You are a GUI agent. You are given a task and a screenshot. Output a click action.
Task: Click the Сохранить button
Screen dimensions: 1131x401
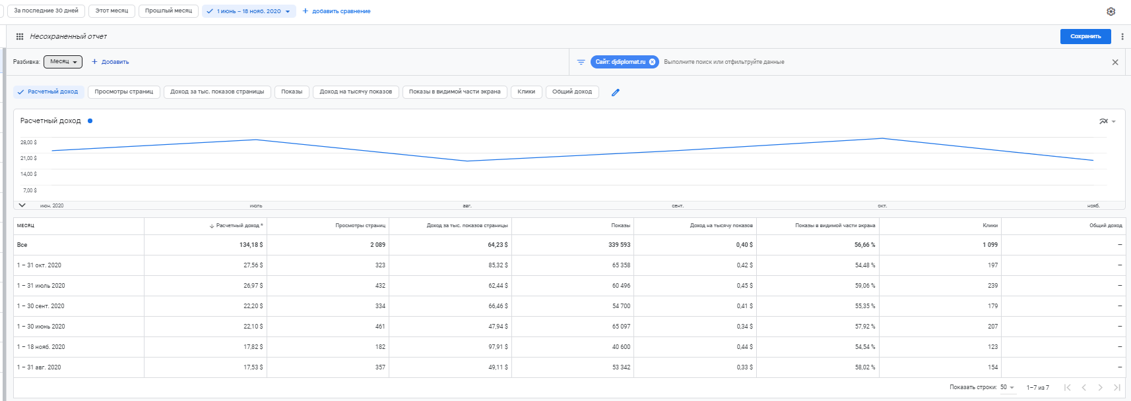[x=1085, y=37]
